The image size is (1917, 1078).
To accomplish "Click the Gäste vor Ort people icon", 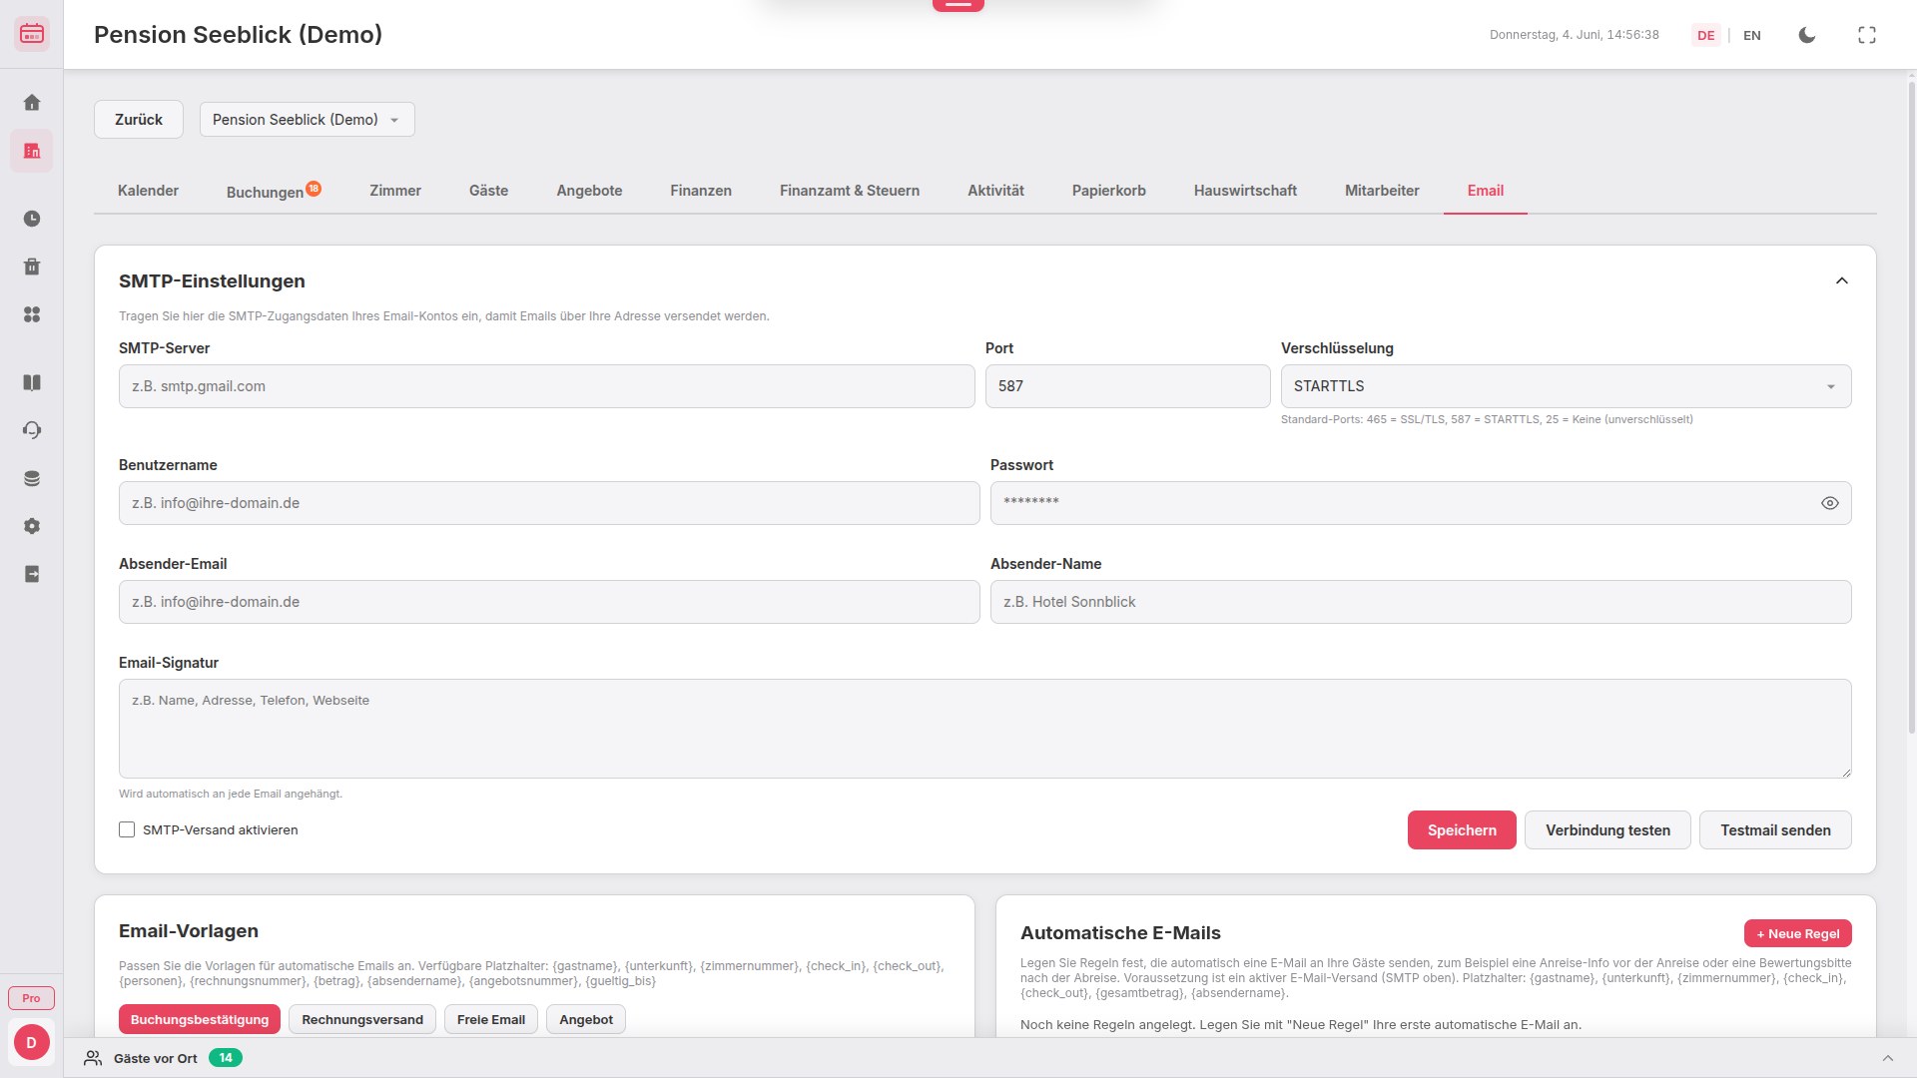I will (x=93, y=1058).
